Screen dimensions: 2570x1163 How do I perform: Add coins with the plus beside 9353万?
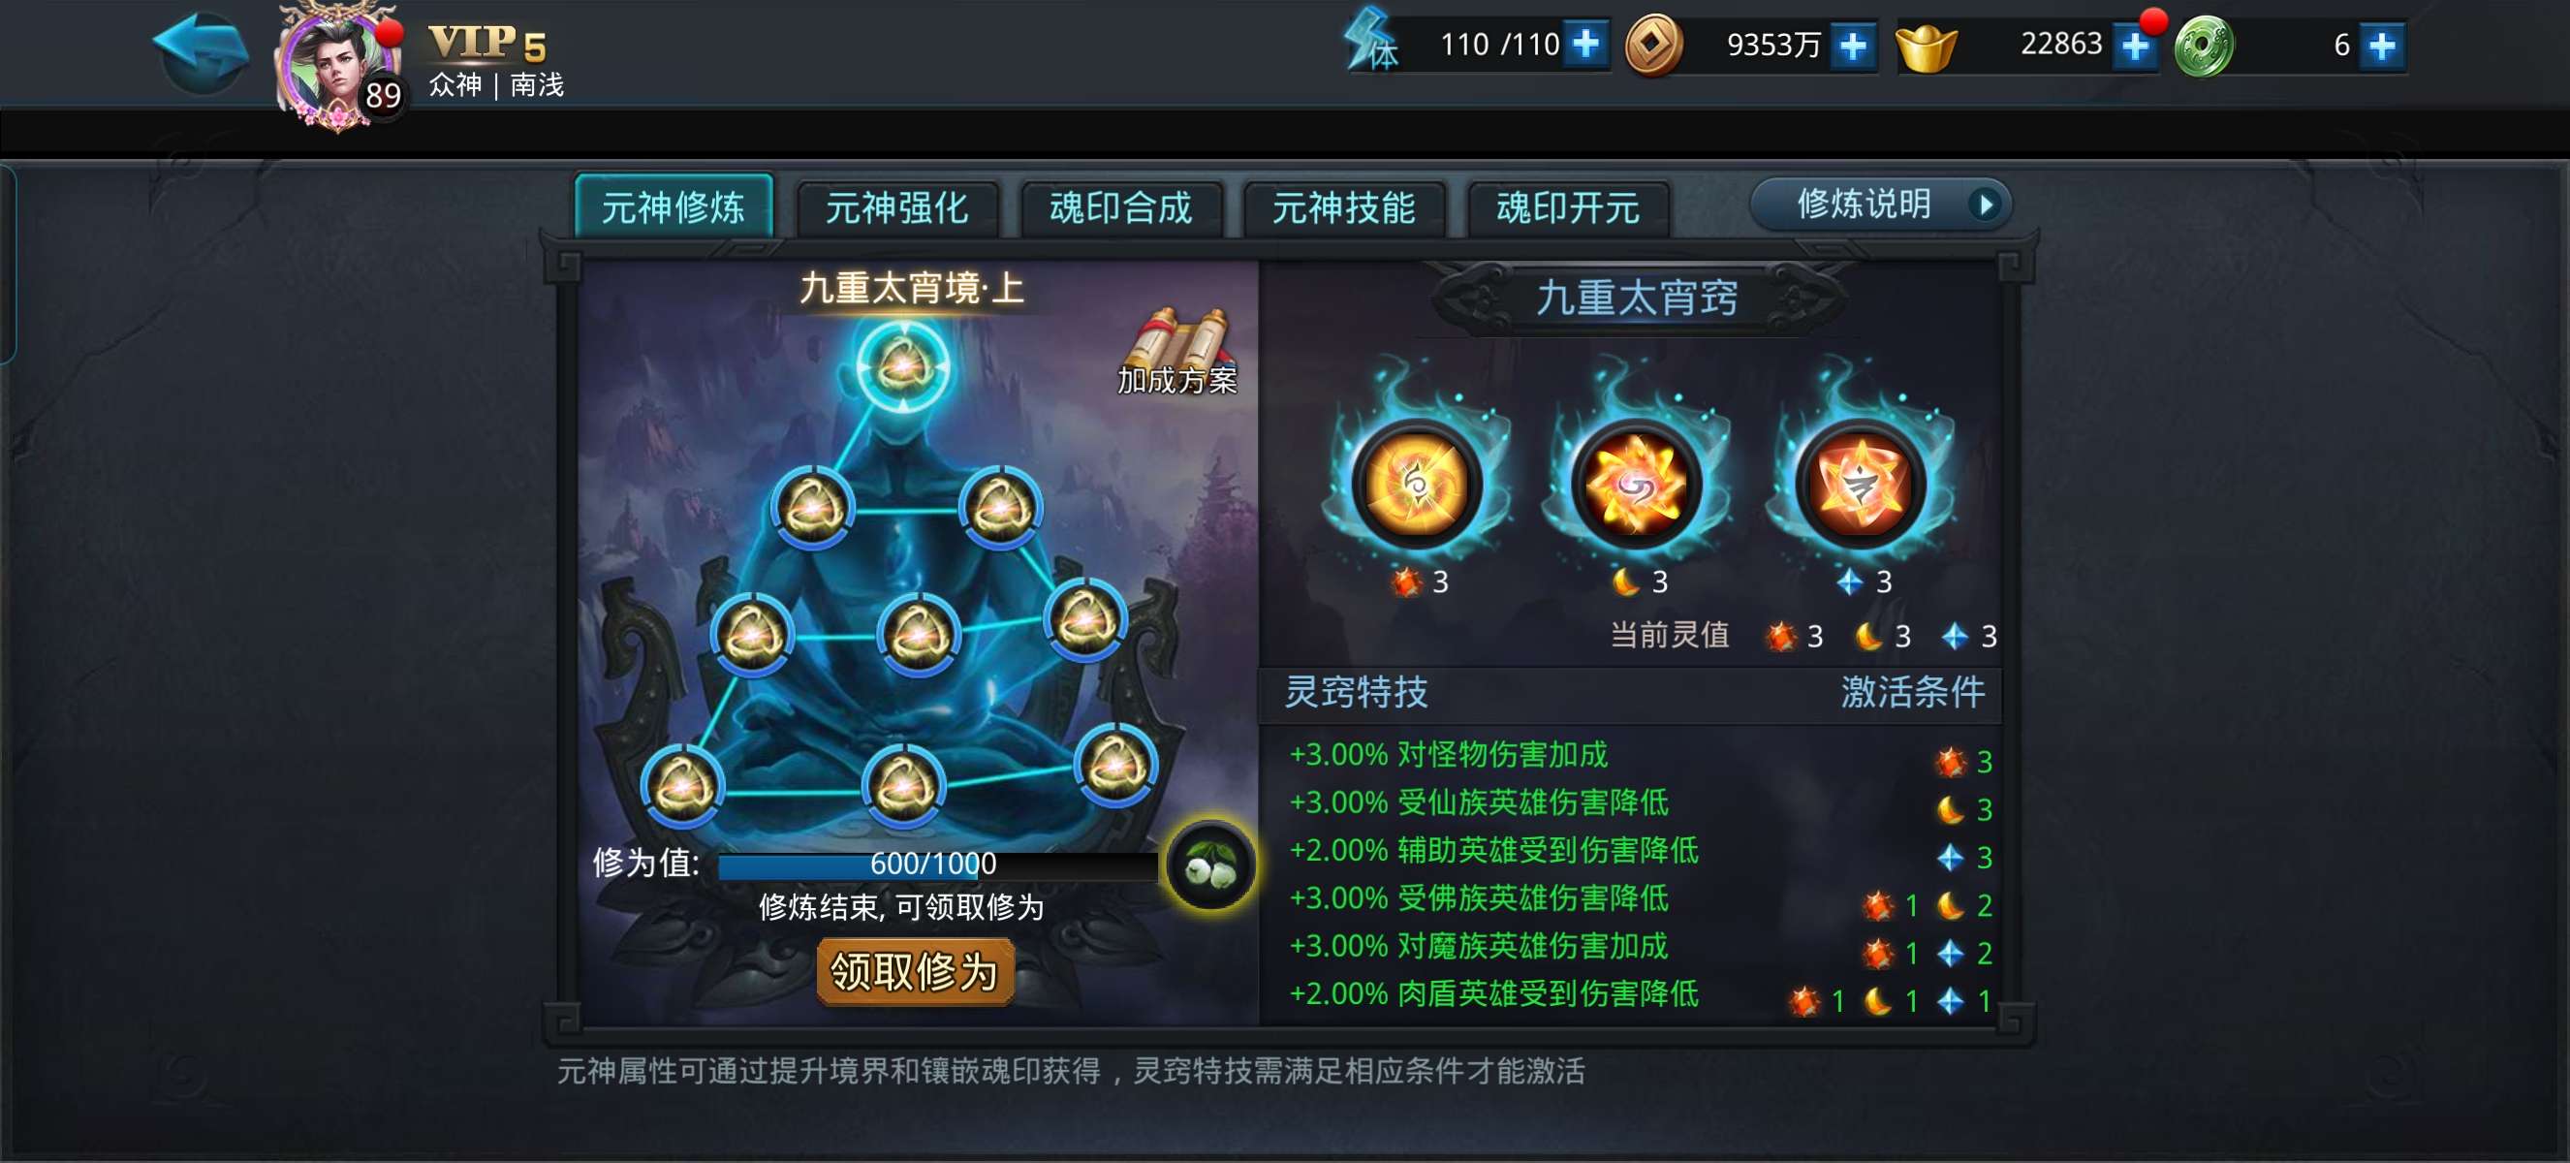tap(1853, 46)
